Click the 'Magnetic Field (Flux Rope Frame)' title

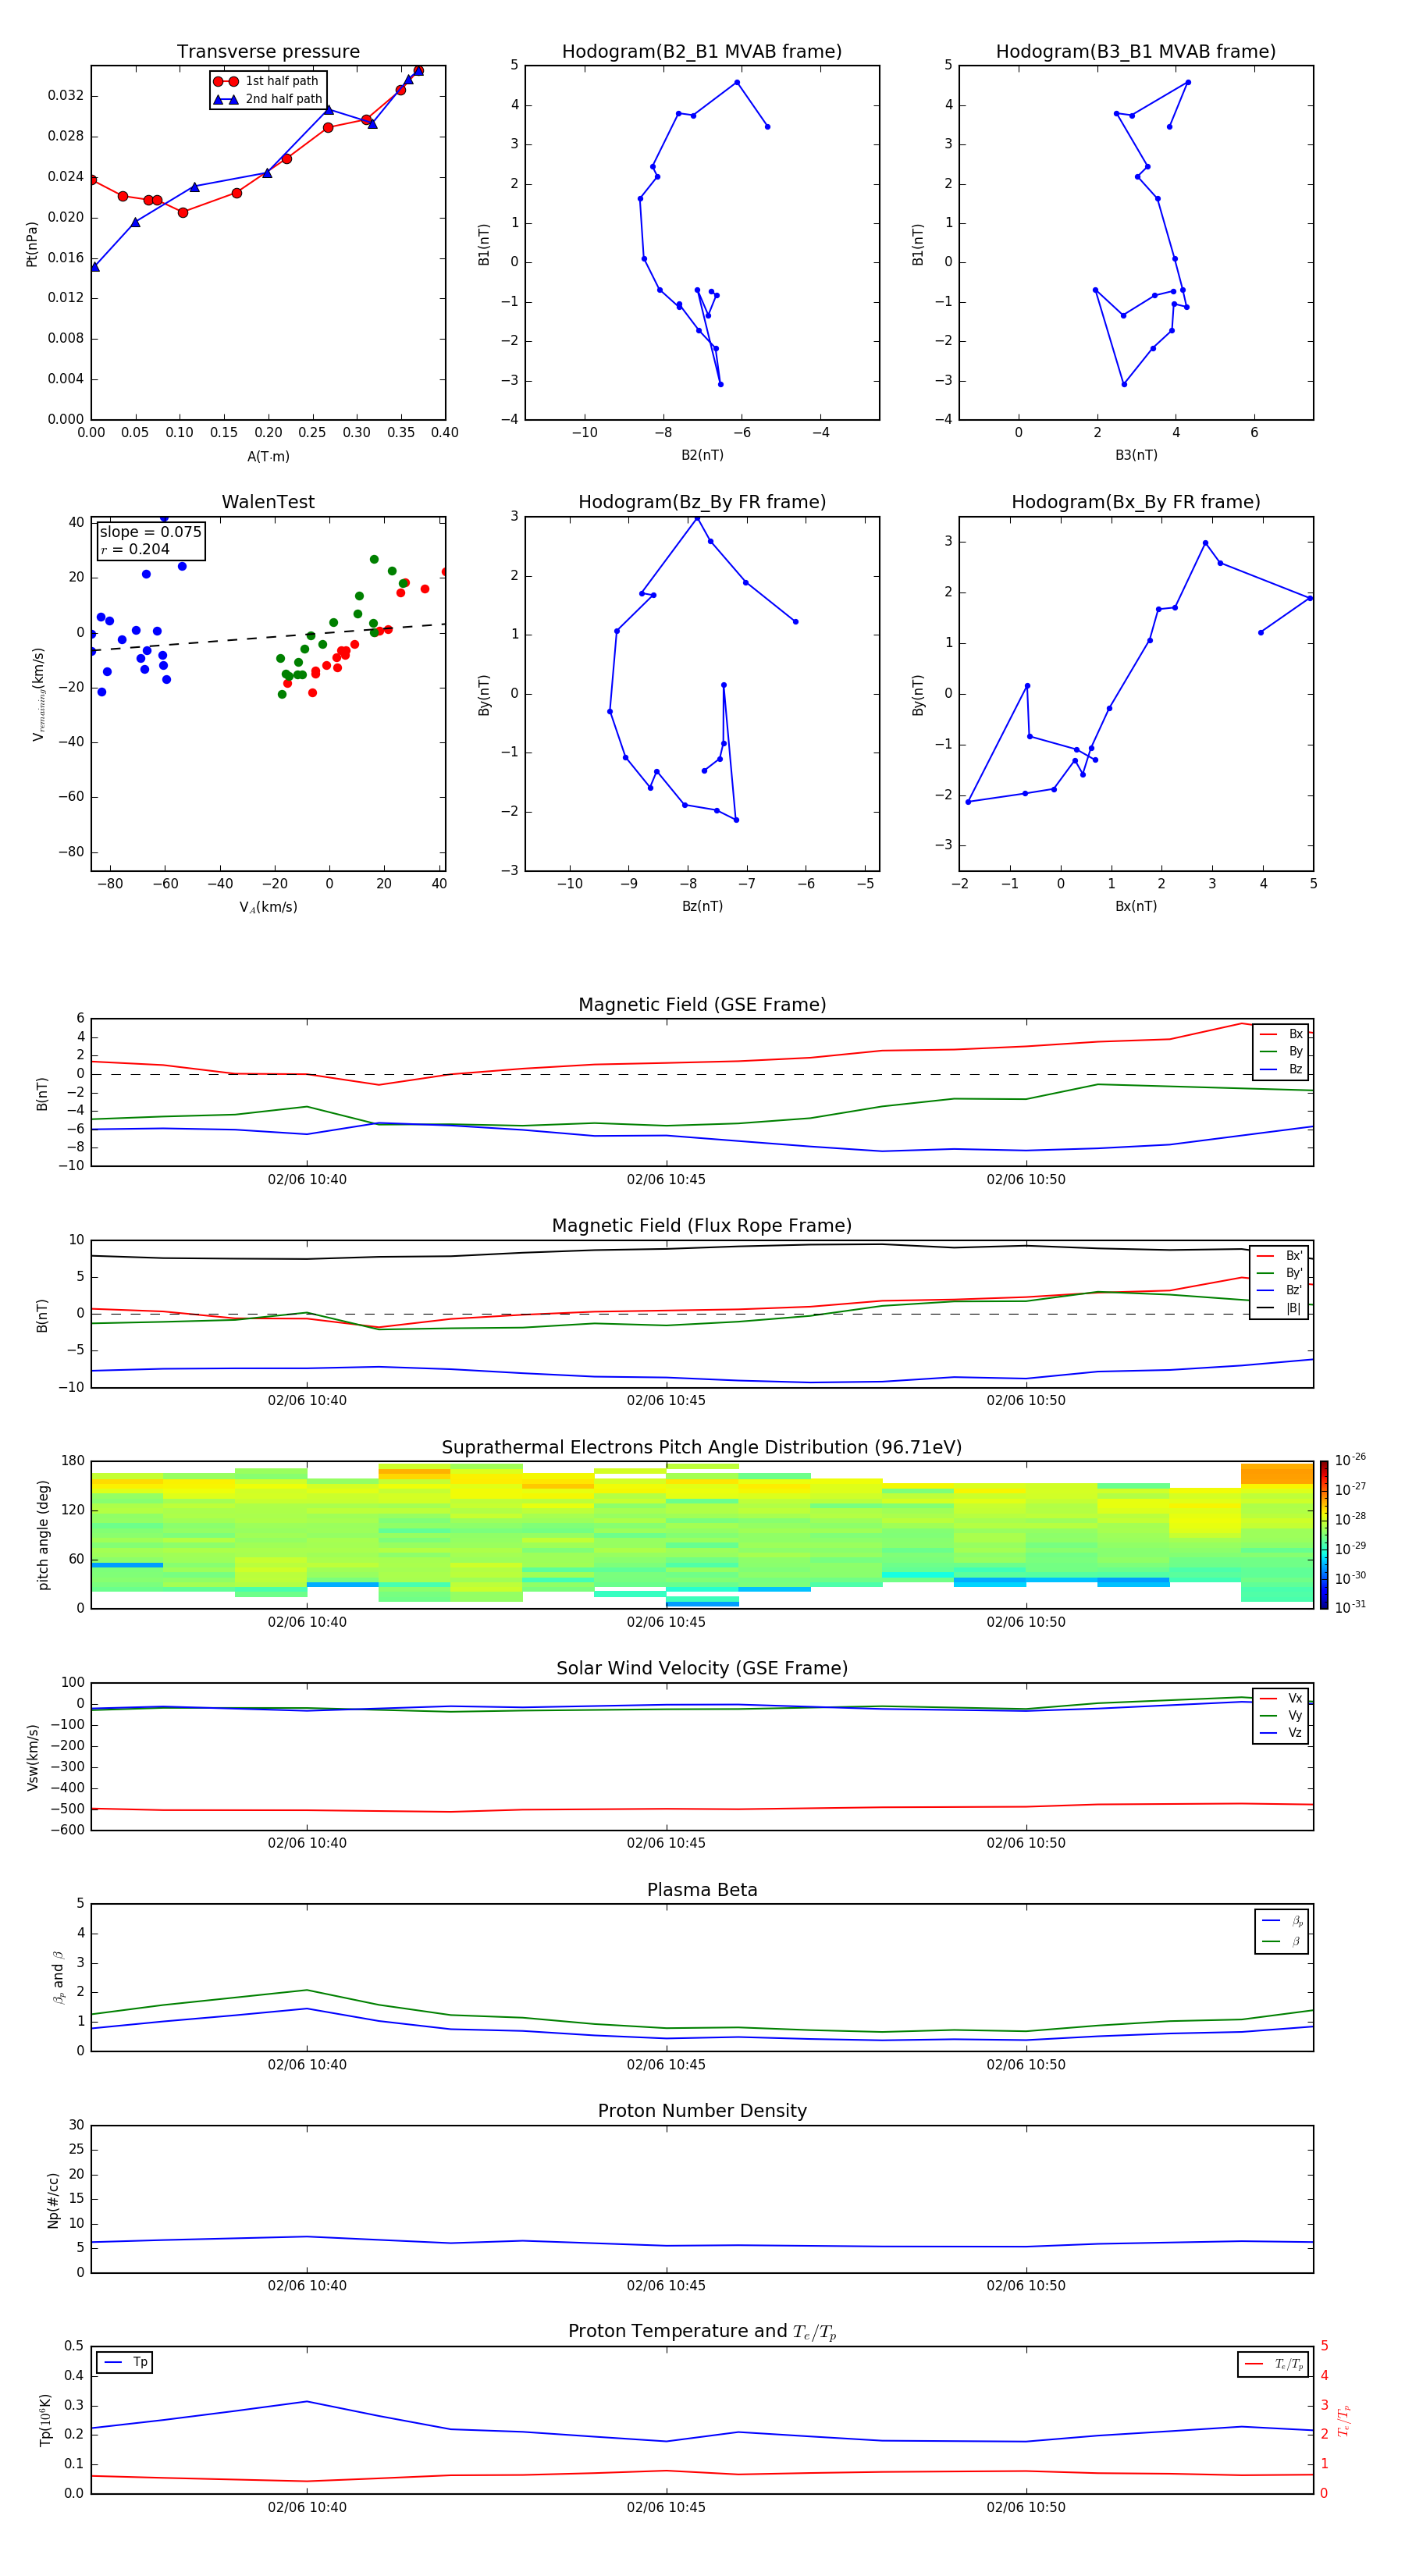(702, 1226)
